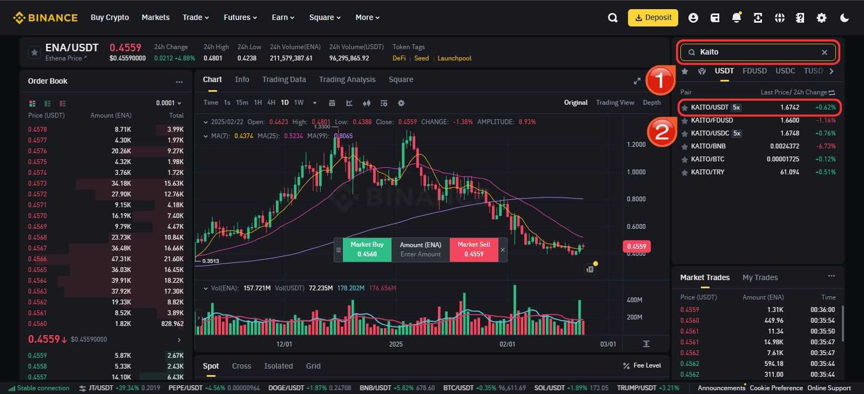Image resolution: width=864 pixels, height=394 pixels.
Task: Click the yellow Deposit button
Action: click(x=653, y=17)
